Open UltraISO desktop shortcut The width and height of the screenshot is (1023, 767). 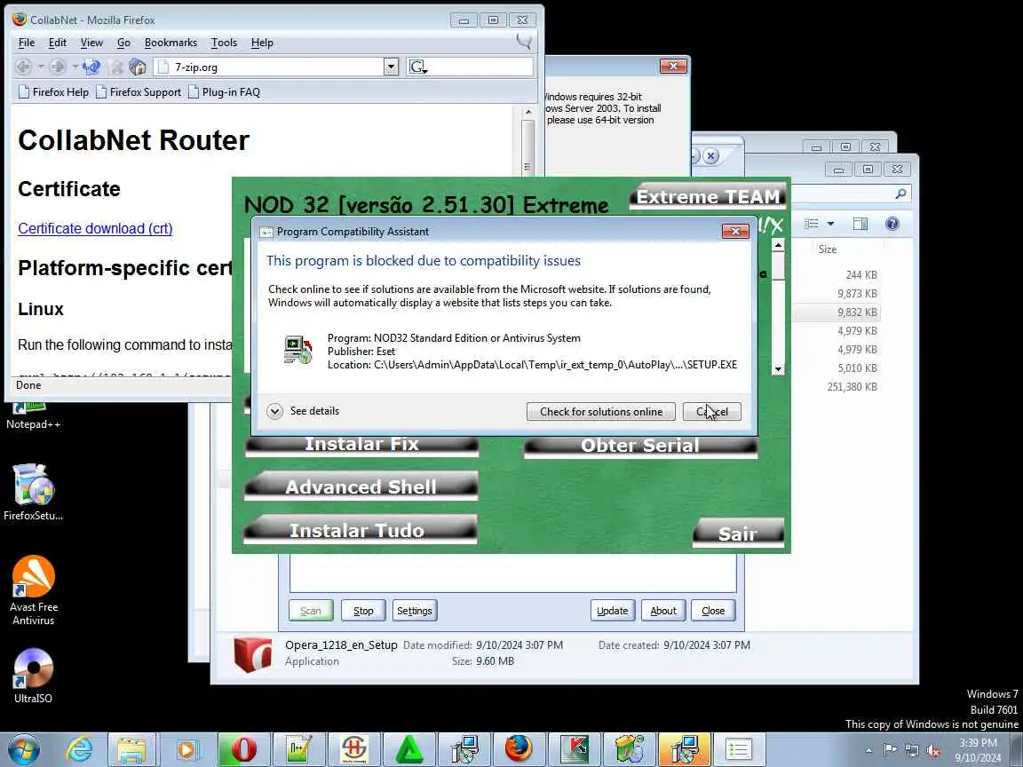[x=33, y=676]
